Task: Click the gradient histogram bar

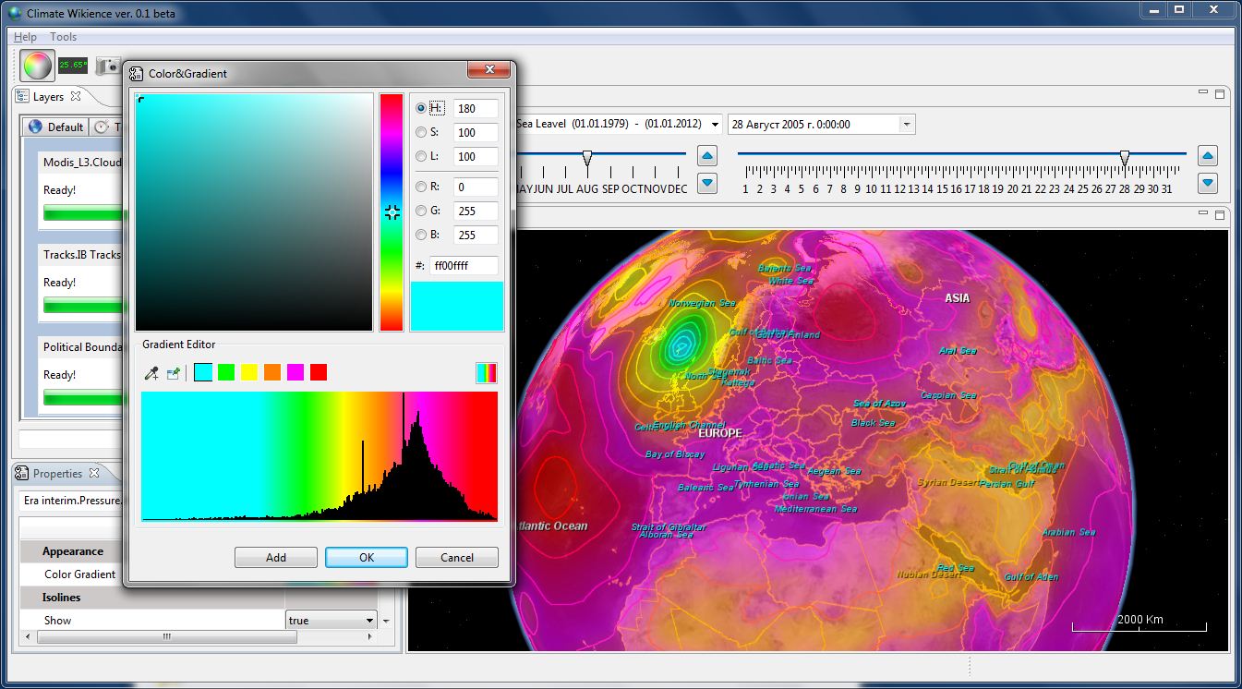Action: (x=320, y=456)
